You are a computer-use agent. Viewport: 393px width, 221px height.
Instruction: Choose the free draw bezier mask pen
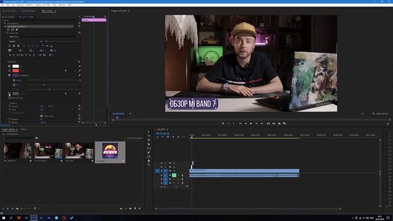(x=17, y=29)
